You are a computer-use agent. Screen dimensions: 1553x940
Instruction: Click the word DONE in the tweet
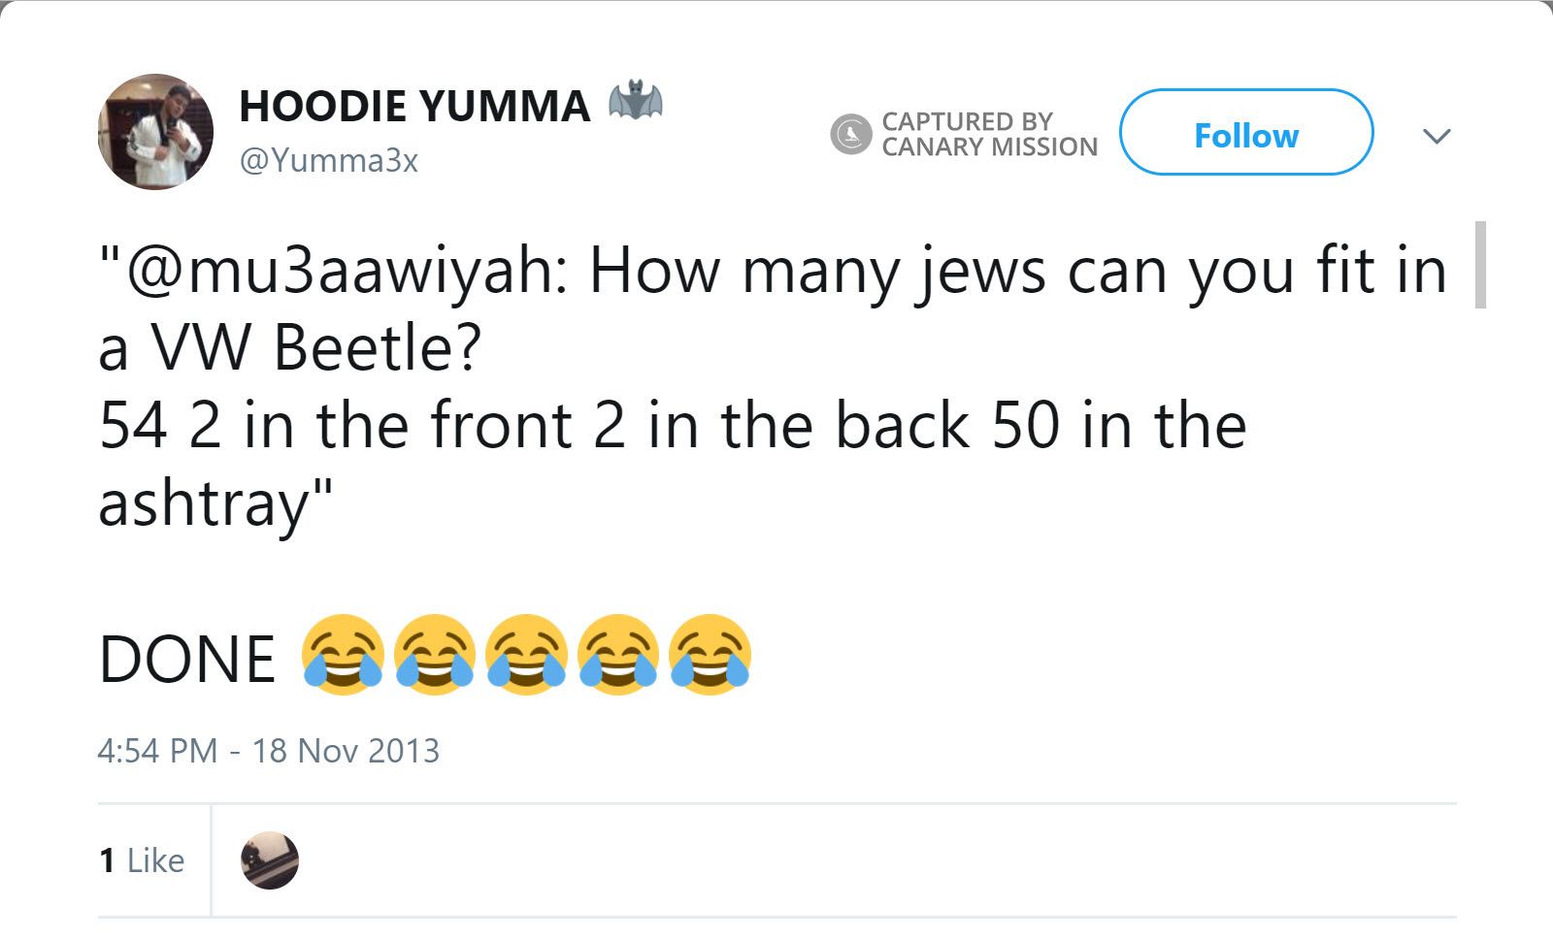187,660
